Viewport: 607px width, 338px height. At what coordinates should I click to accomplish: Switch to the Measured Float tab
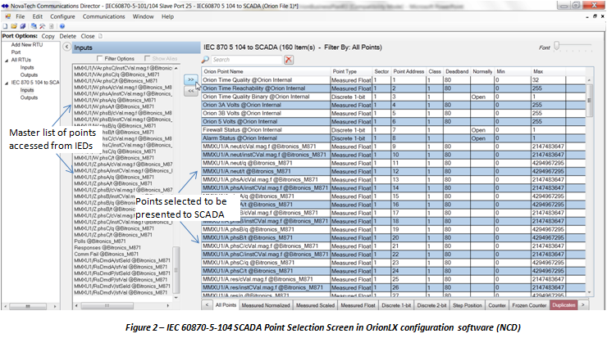[358, 305]
